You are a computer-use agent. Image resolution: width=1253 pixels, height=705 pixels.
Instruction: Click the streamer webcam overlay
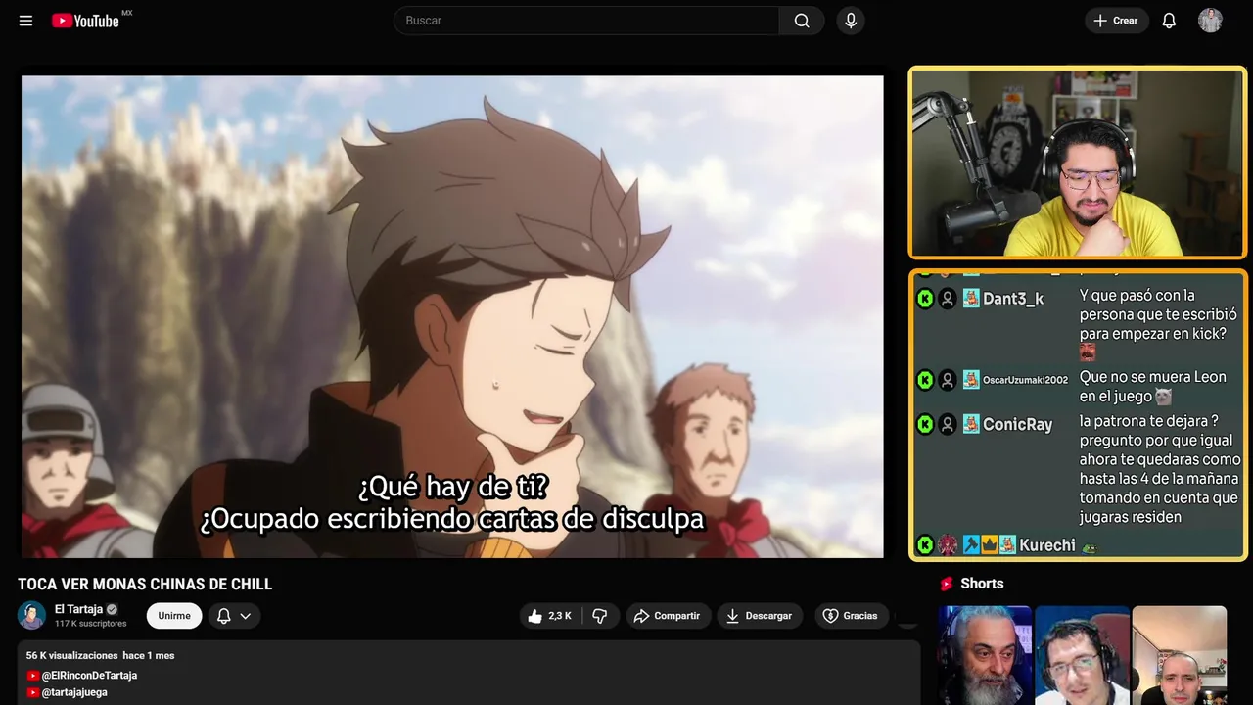point(1077,163)
